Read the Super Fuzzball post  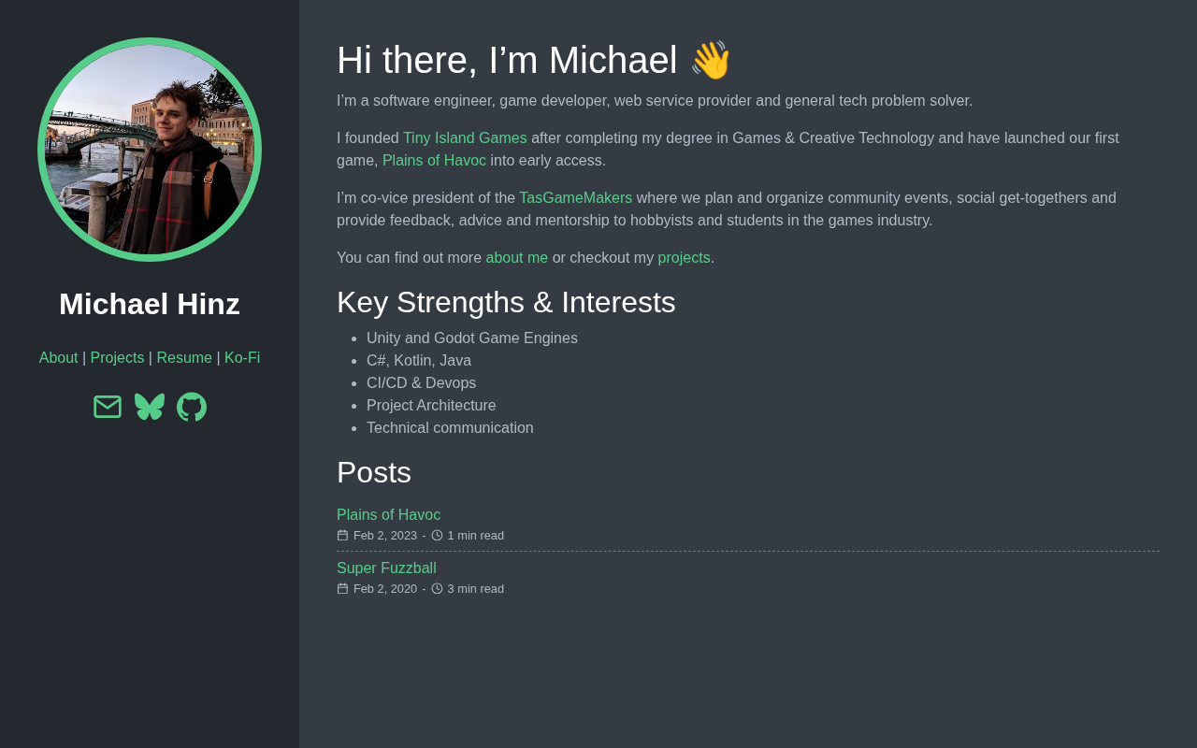click(x=386, y=568)
